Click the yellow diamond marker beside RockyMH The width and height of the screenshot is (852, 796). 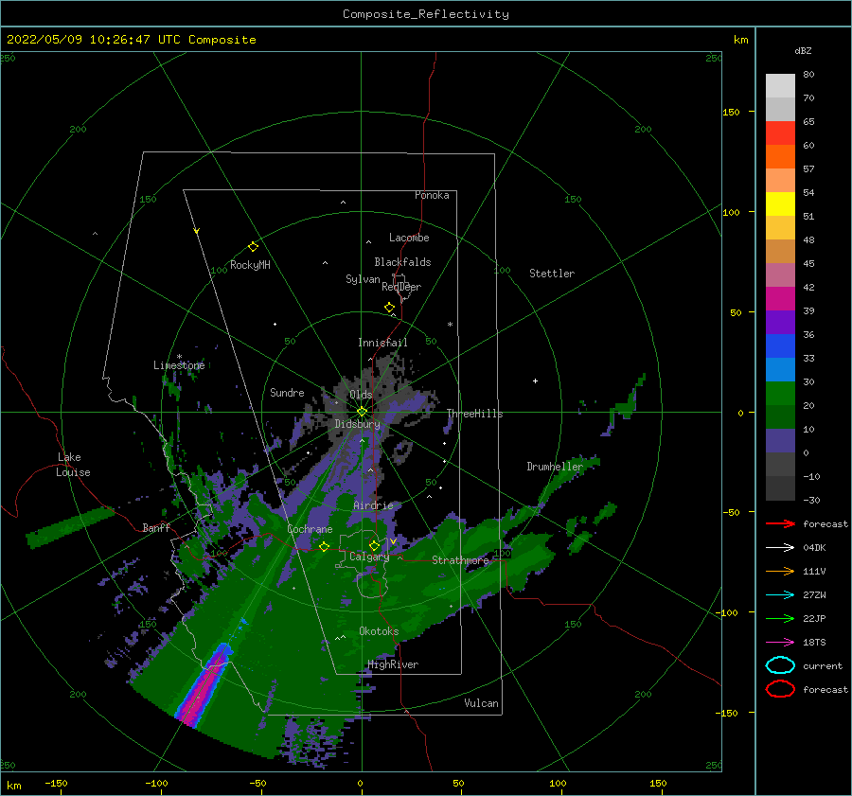point(253,247)
